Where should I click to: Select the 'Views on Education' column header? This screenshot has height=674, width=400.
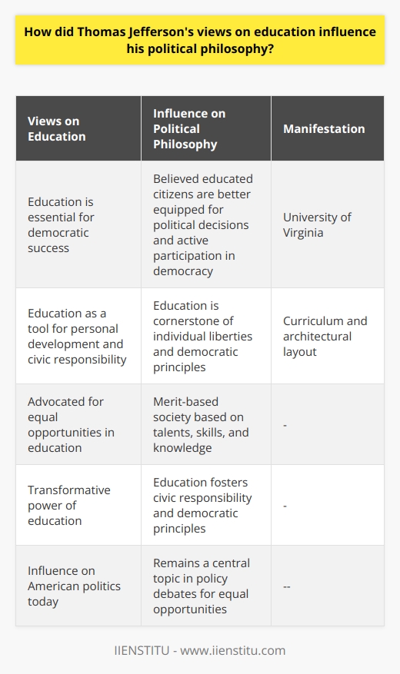coord(78,128)
